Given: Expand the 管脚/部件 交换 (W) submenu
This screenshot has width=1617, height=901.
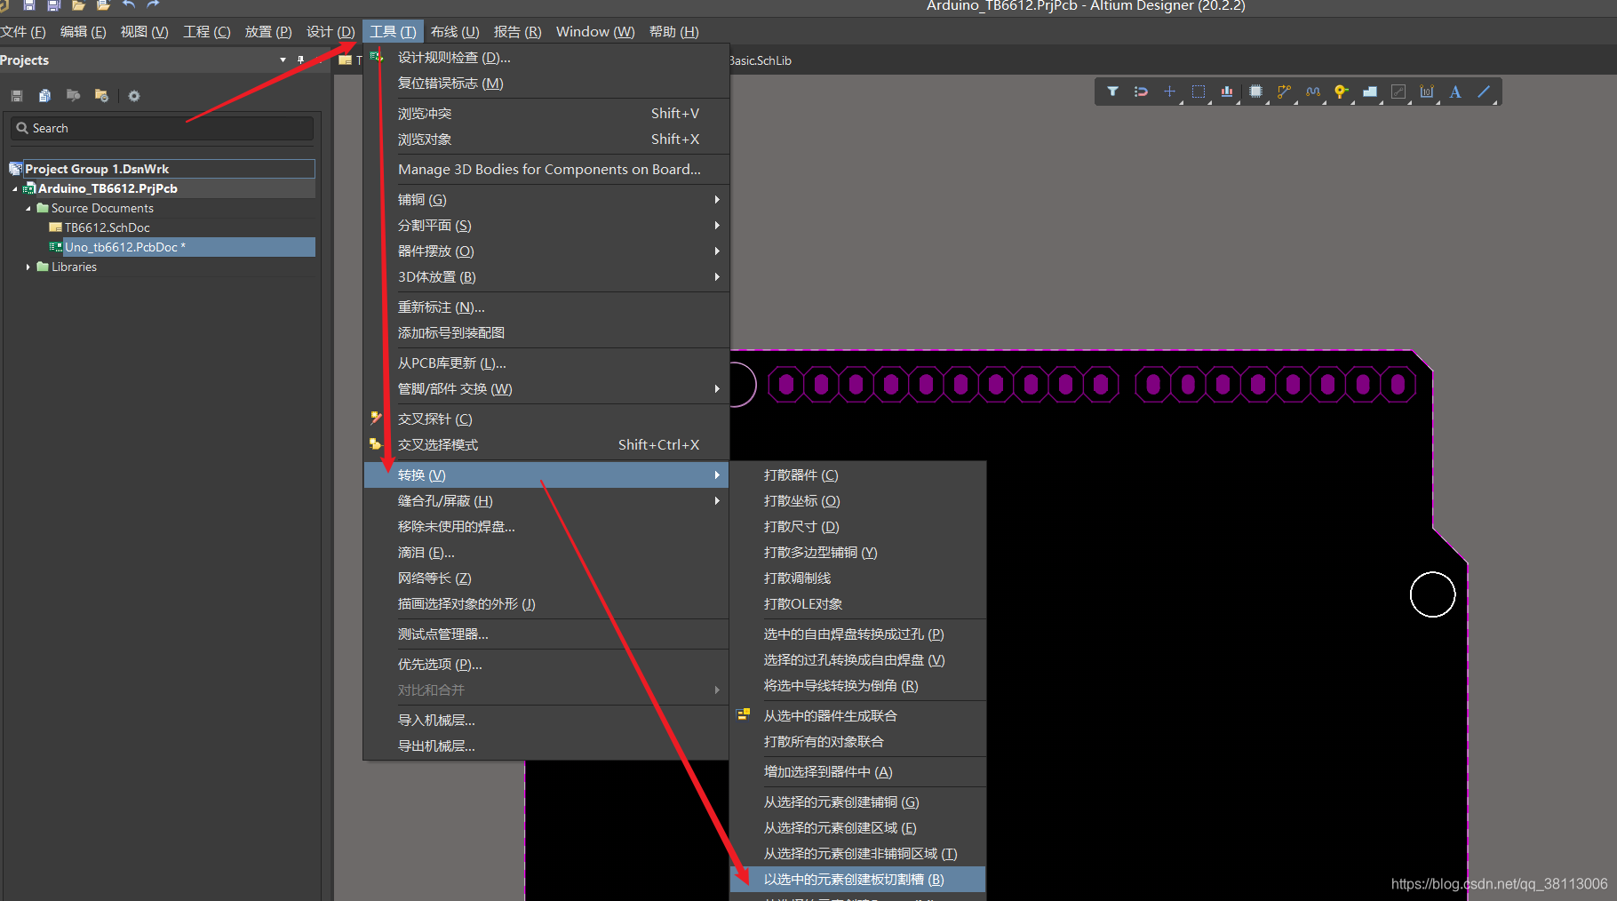Looking at the screenshot, I should 546,389.
